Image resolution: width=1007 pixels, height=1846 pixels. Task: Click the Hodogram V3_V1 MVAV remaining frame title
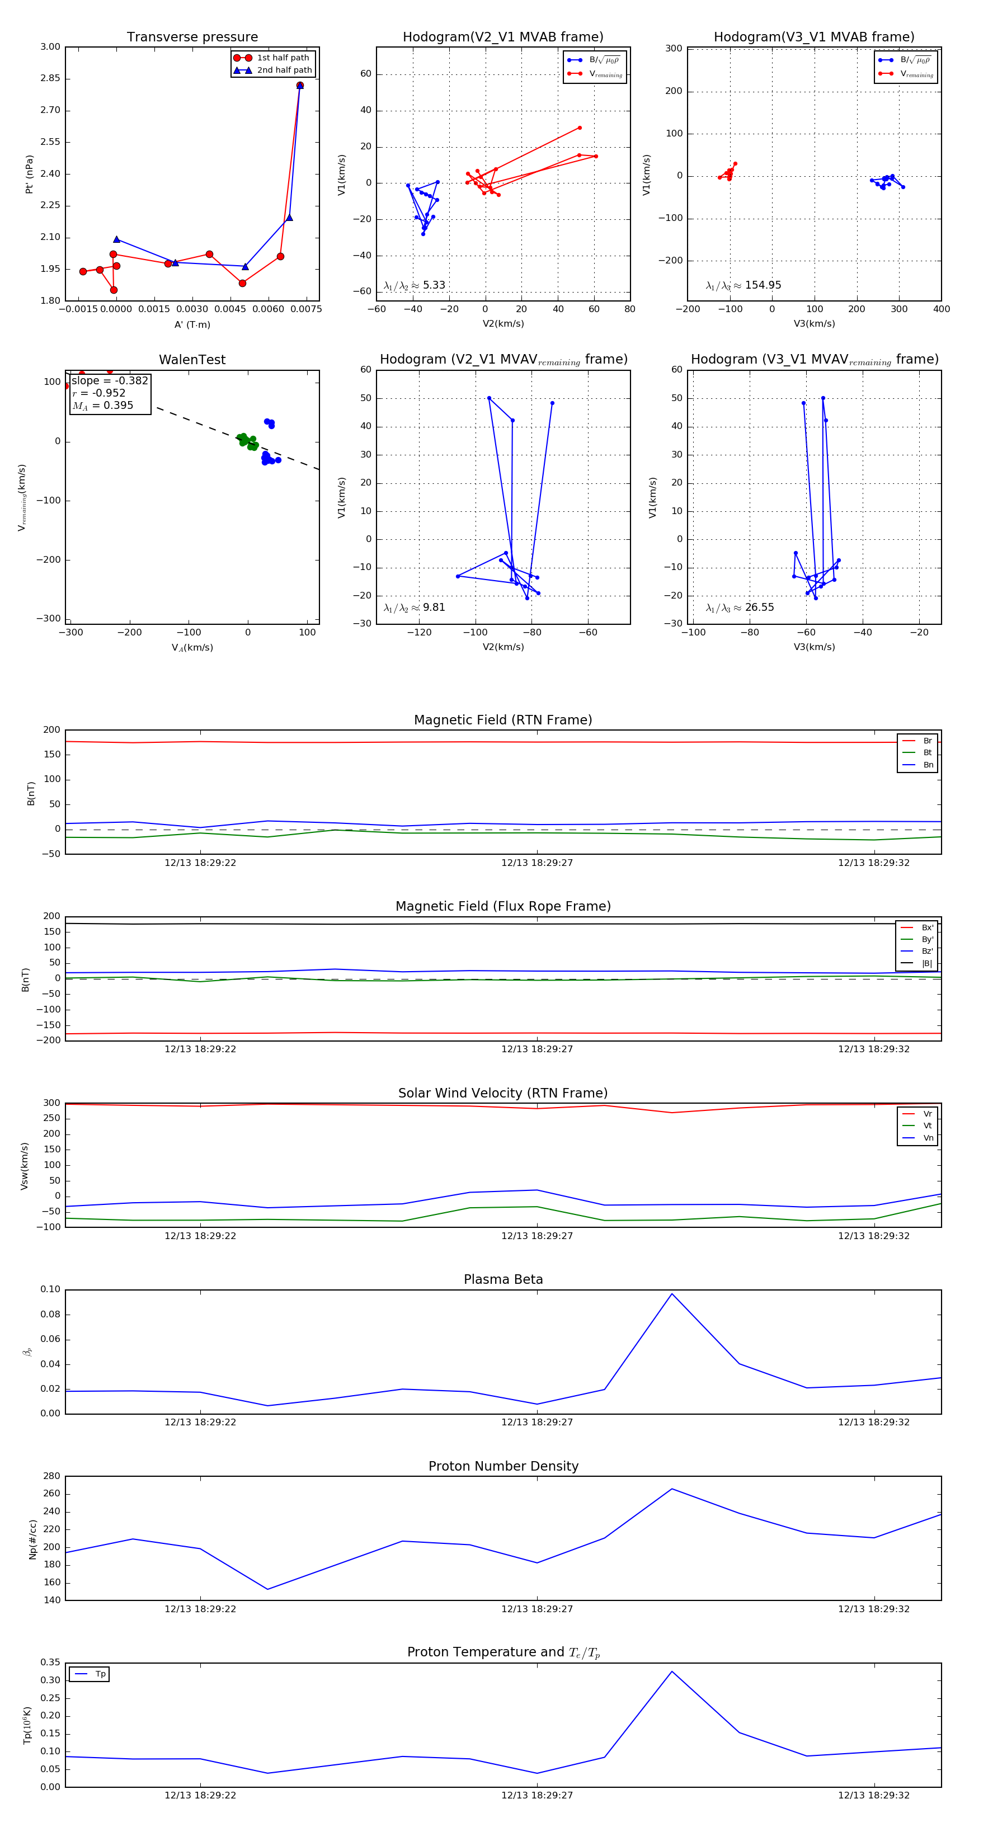pos(814,360)
